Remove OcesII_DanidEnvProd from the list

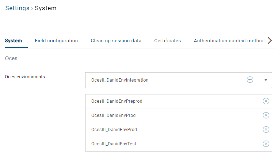[x=266, y=115]
